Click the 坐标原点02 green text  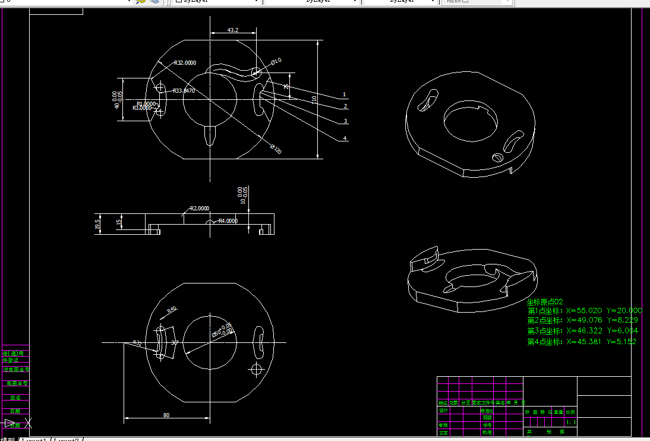545,301
